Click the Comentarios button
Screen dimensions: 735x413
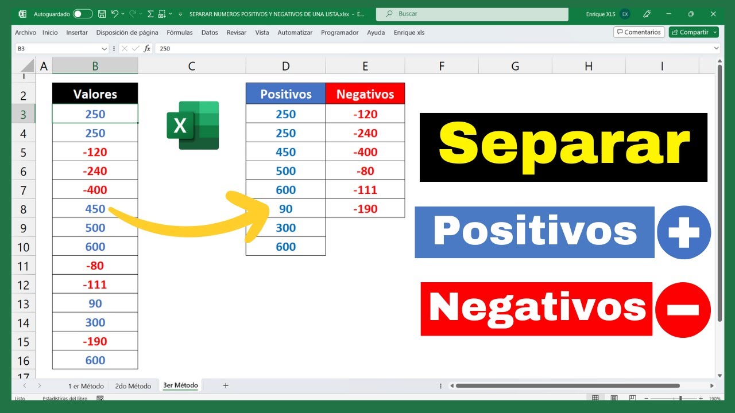point(639,32)
